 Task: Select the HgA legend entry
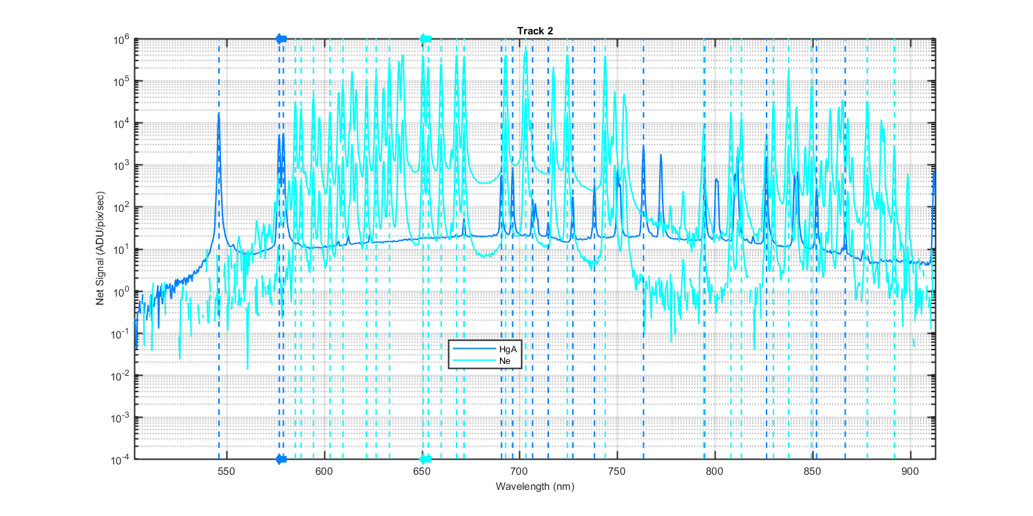point(485,350)
